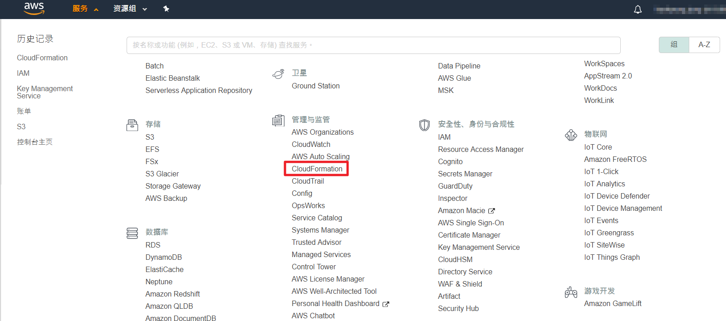Switch to A-Z sorted view
Screen dimensions: 726x321
(x=704, y=44)
